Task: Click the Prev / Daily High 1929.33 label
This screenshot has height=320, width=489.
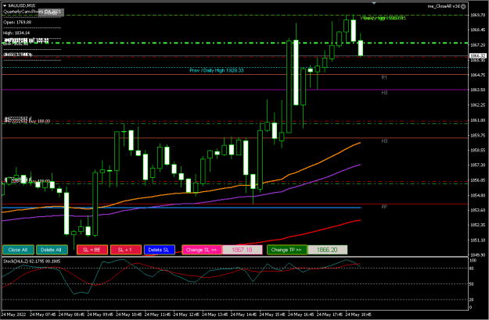Action: pyautogui.click(x=217, y=70)
